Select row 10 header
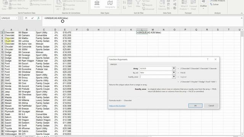This screenshot has height=137, width=244. coord(2,53)
